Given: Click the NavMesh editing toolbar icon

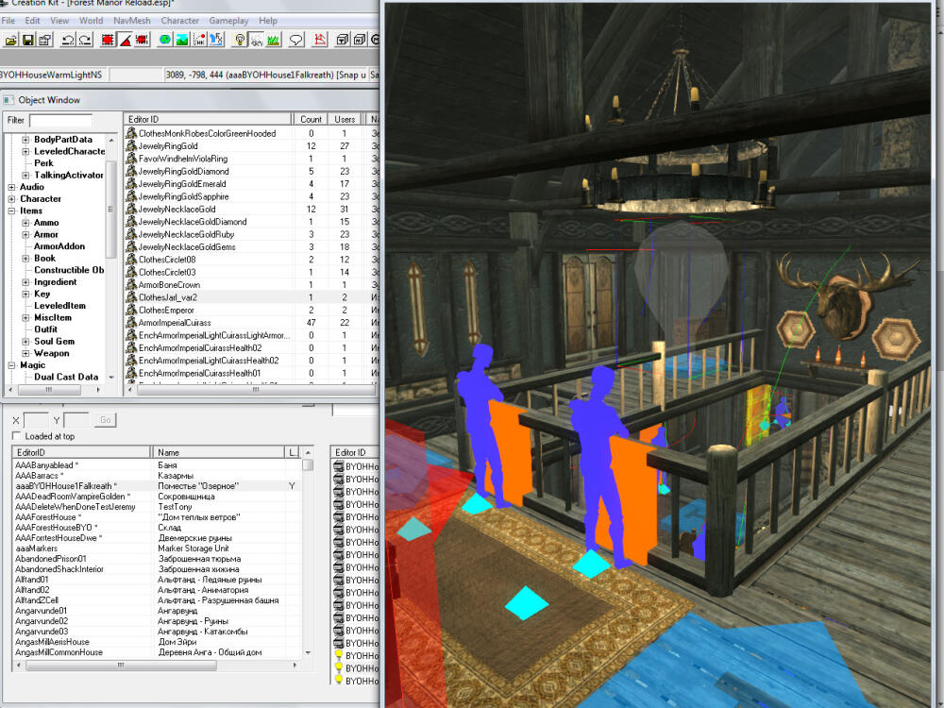Looking at the screenshot, I should point(320,41).
